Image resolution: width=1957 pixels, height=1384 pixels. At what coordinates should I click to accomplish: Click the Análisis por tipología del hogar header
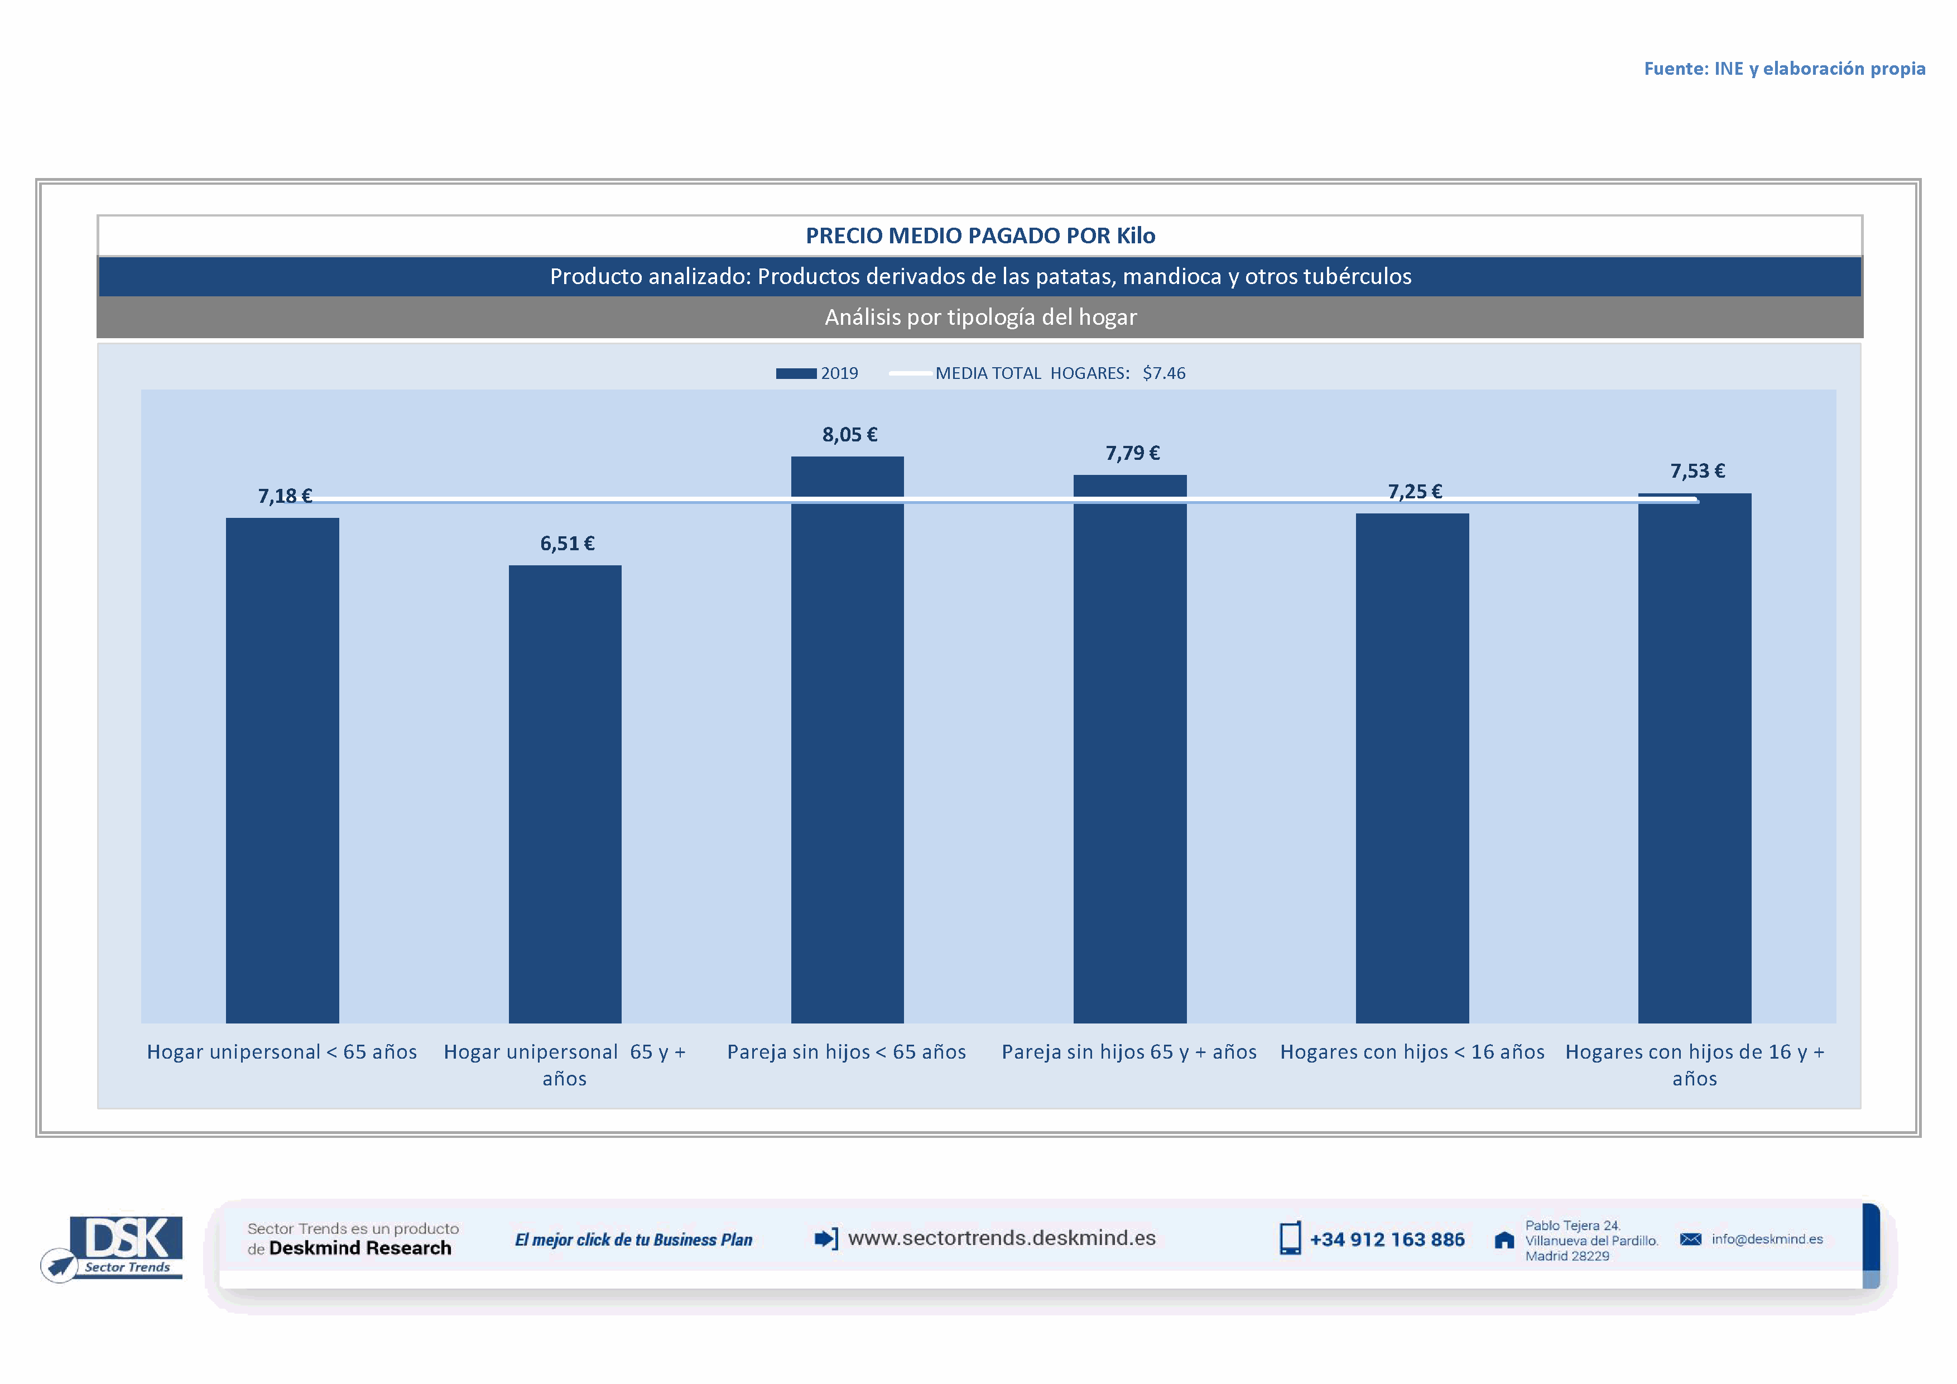point(980,317)
